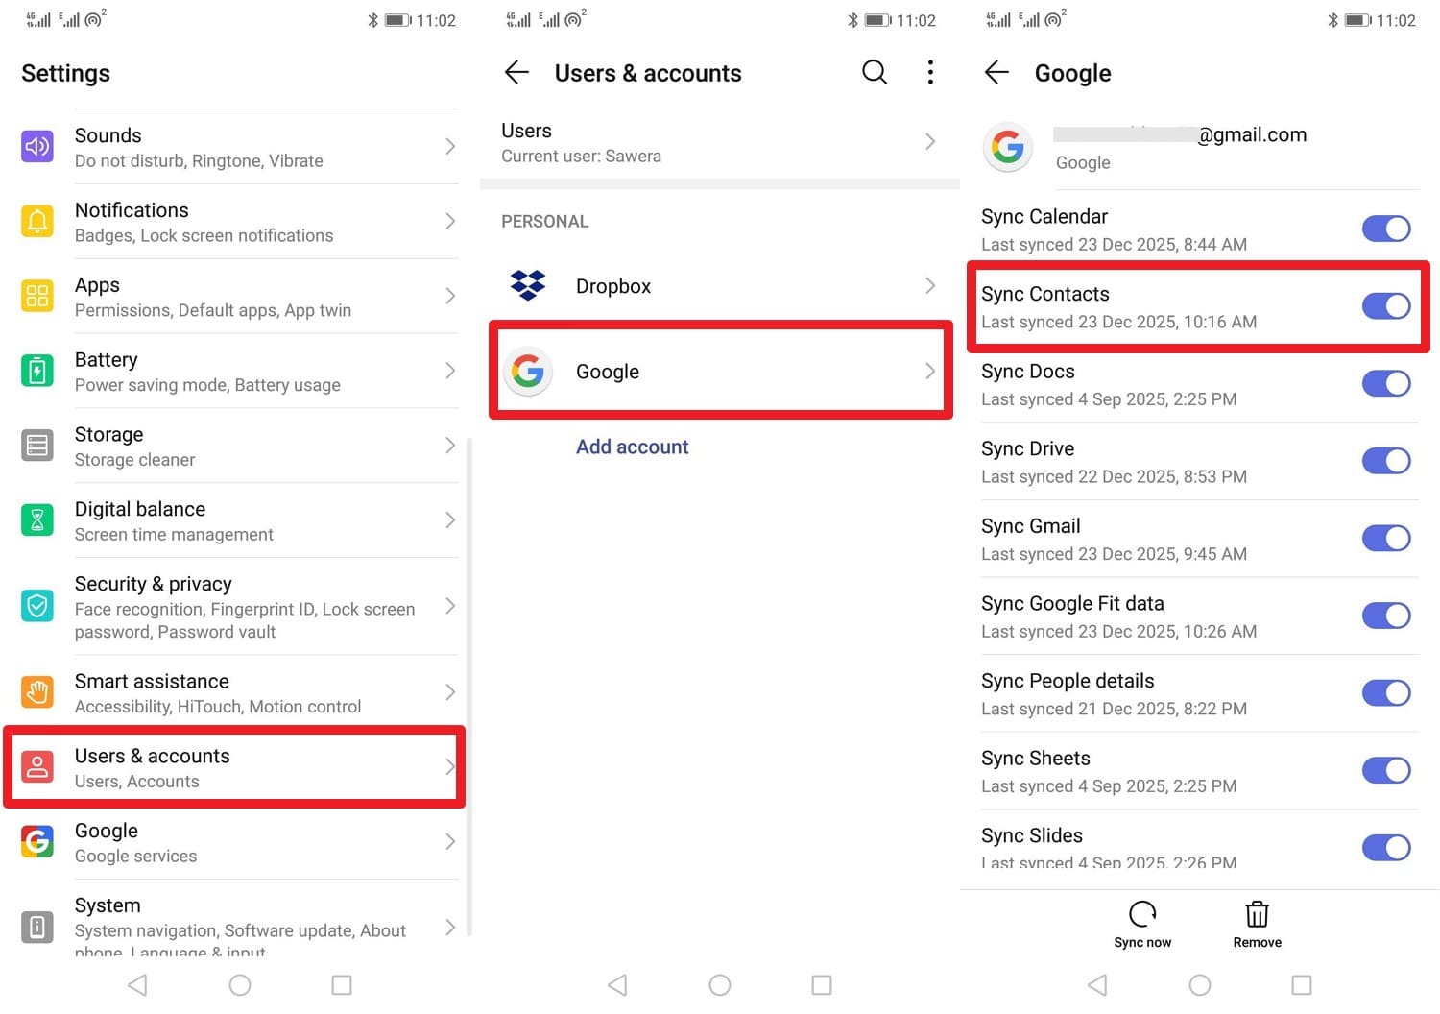Go back from the Google account screen

[x=996, y=72]
